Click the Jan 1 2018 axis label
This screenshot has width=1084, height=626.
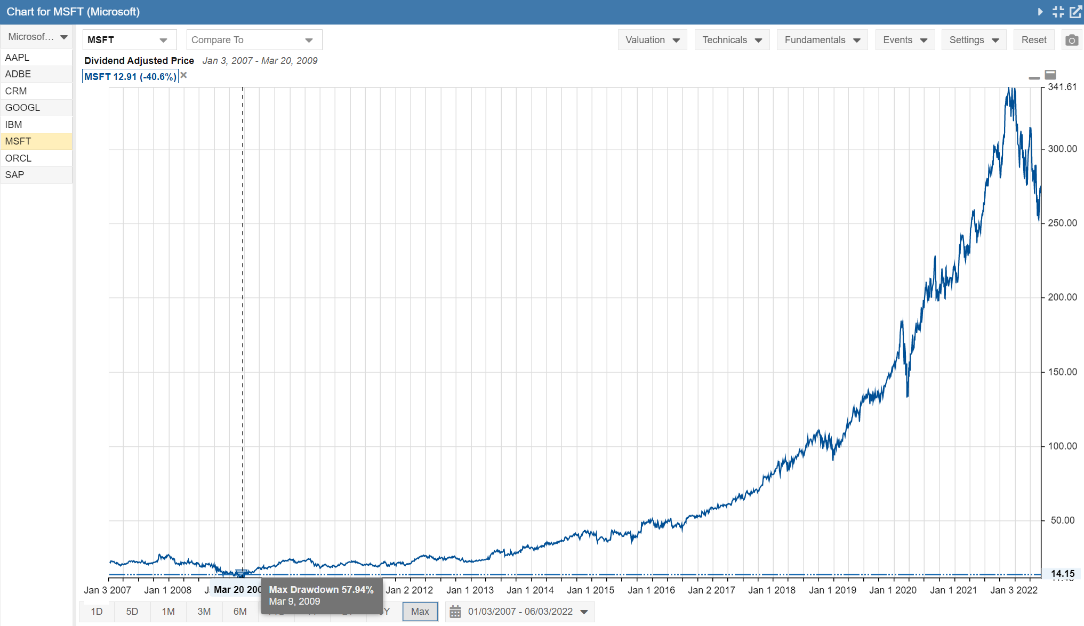772,590
